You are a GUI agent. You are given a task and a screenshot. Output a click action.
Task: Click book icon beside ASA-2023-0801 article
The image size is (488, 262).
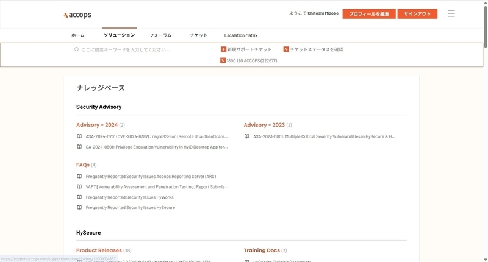pyautogui.click(x=246, y=136)
